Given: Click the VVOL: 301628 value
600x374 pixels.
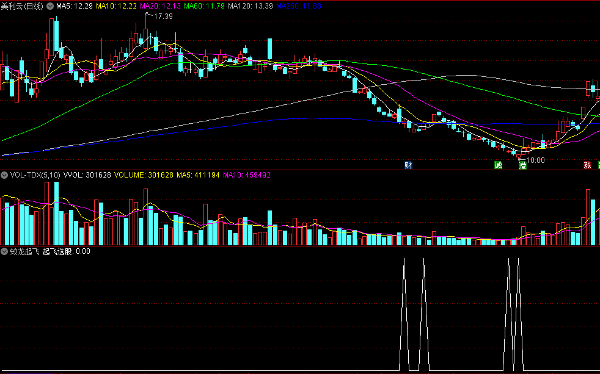Looking at the screenshot, I should [87, 175].
